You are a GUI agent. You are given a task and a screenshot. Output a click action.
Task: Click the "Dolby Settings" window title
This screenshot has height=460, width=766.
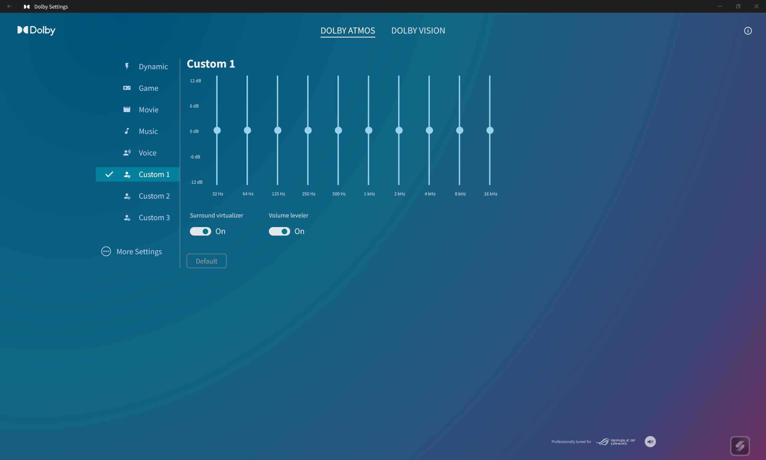pos(51,7)
